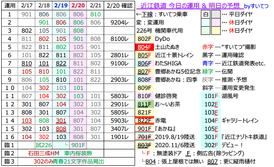Click the light blue 休日ダイヤ legend swatch
The width and height of the screenshot is (274, 167).
click(x=206, y=22)
